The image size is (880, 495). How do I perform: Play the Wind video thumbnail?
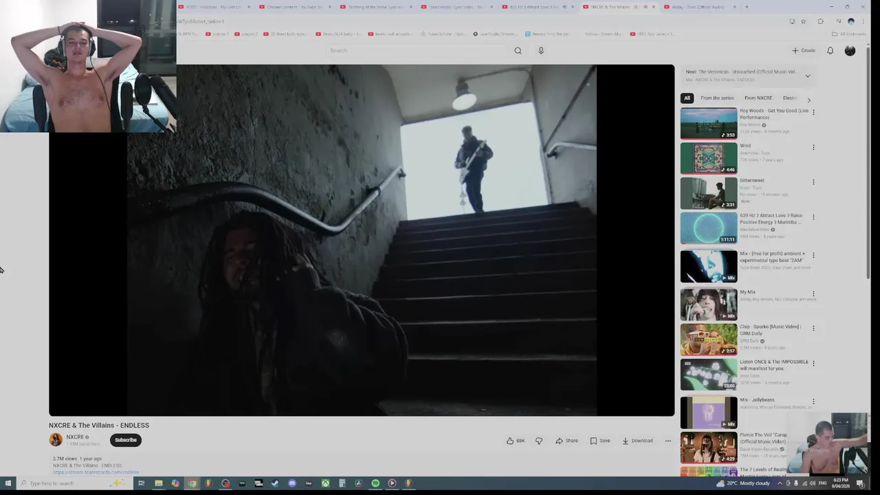click(708, 158)
